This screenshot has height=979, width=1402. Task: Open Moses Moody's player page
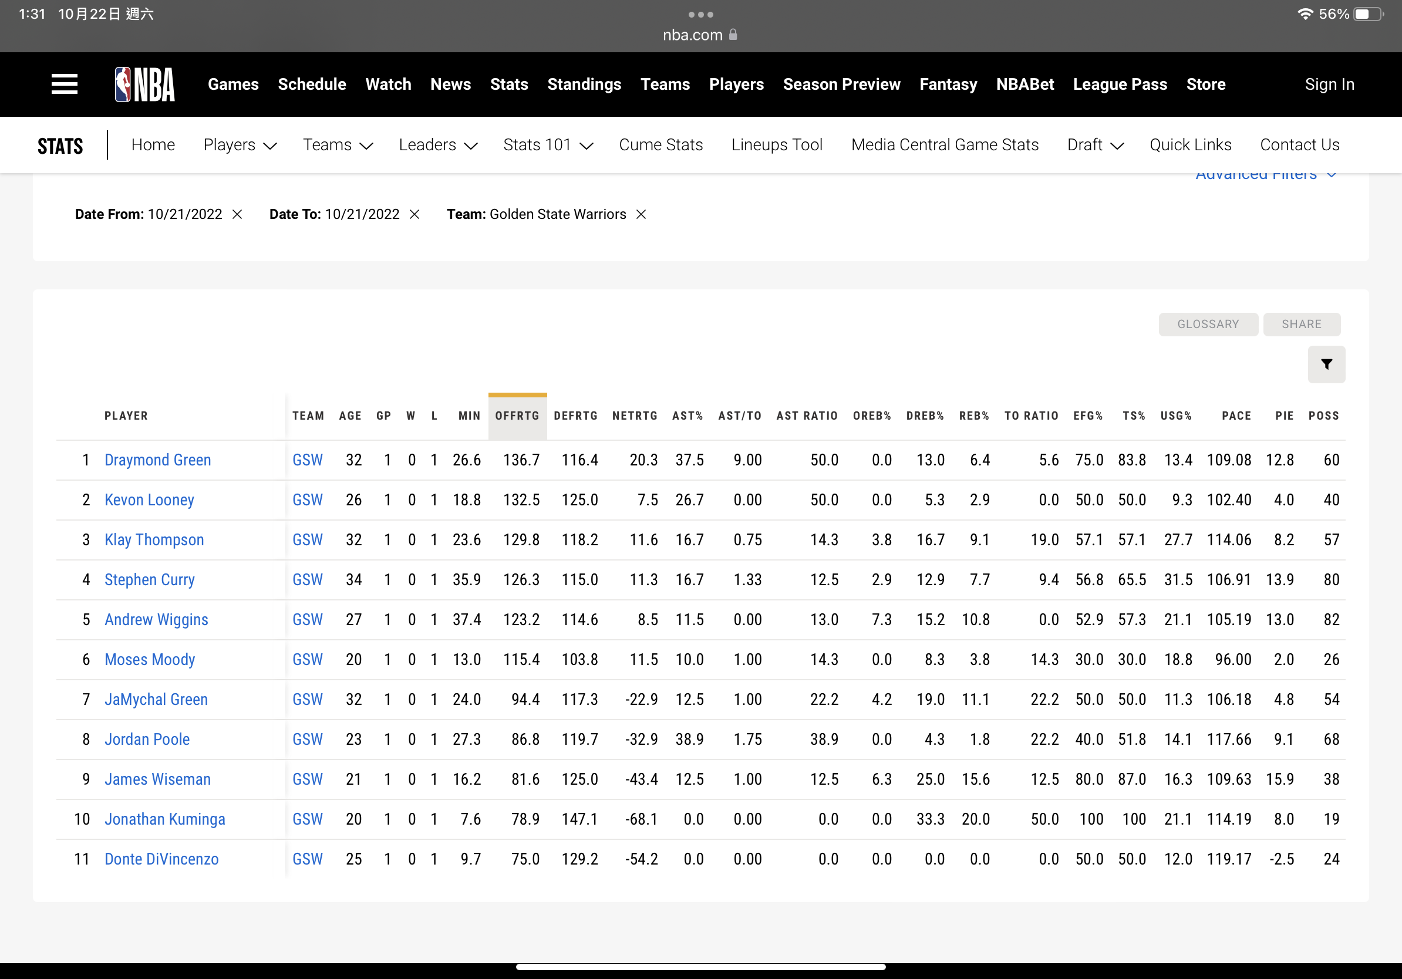[x=150, y=660]
